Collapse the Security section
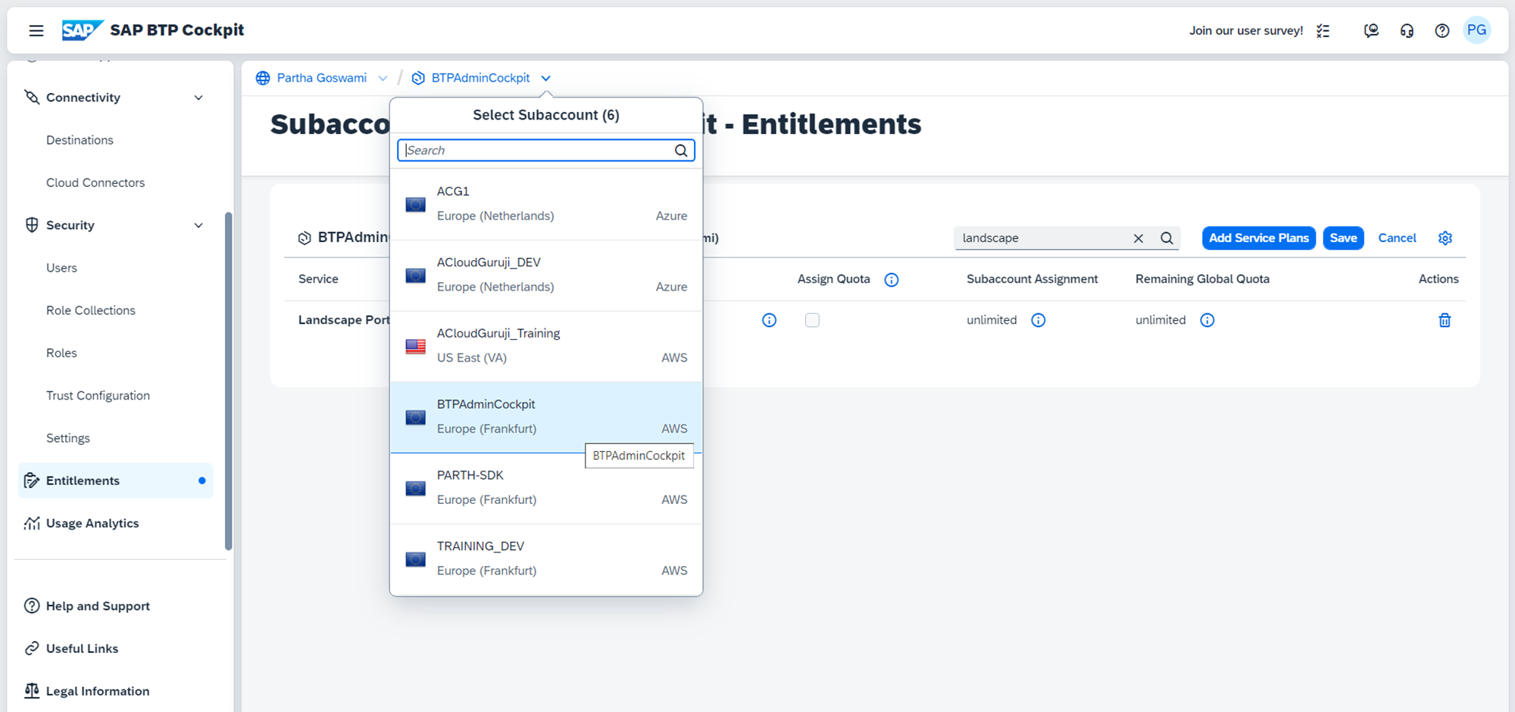Image resolution: width=1515 pixels, height=712 pixels. (x=198, y=225)
